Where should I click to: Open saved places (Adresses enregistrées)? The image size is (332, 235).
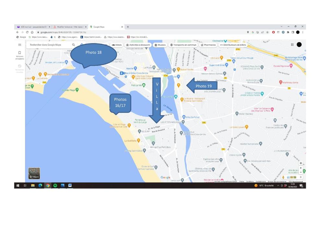pos(20,55)
